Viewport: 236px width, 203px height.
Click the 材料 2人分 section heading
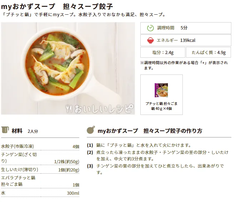(x=25, y=131)
